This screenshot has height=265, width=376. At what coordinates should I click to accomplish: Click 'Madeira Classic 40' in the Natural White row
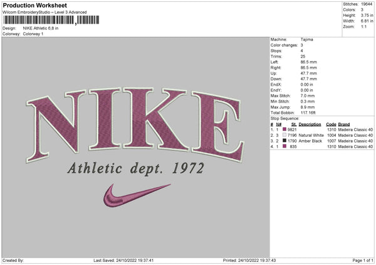pyautogui.click(x=355, y=136)
